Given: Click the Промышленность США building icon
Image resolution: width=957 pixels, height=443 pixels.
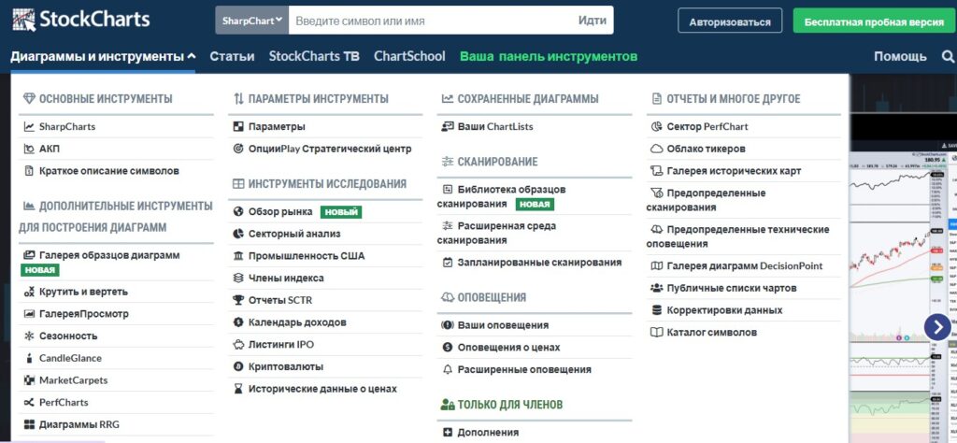Looking at the screenshot, I should click(238, 256).
